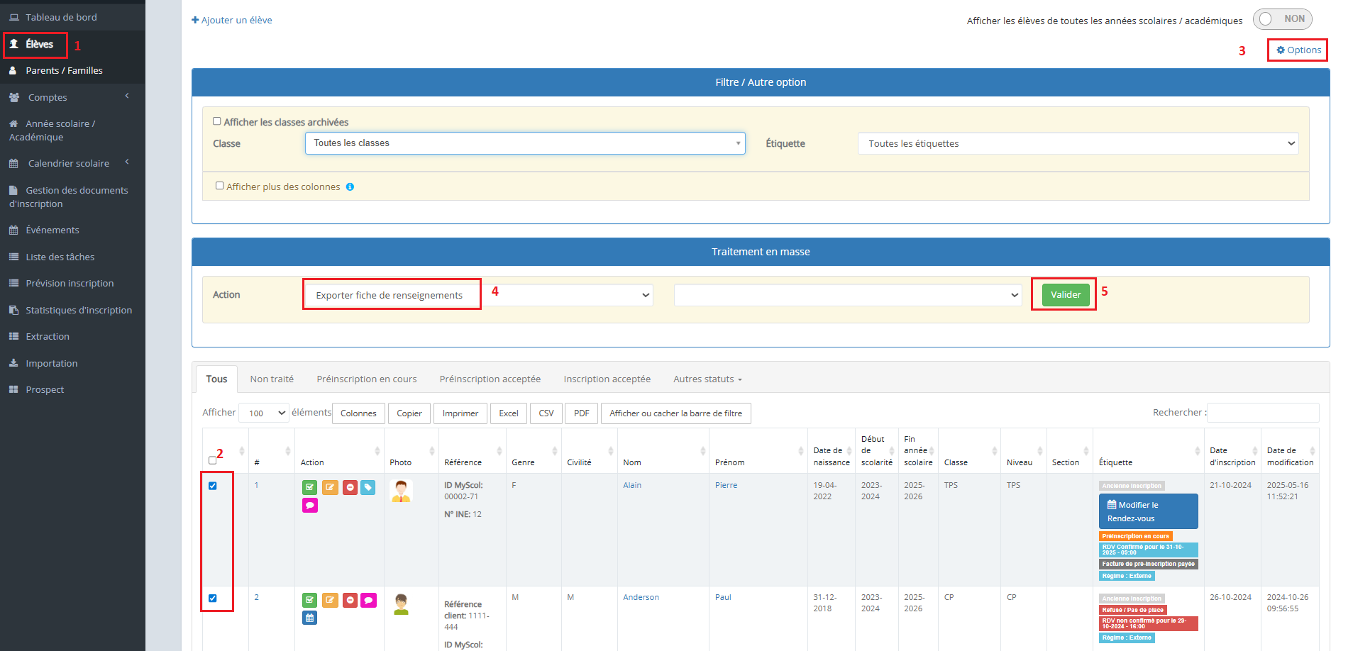Viewport: 1353px width, 651px height.
Task: Click info icon beside 'Afficher plus des colonnes'
Action: 350,187
